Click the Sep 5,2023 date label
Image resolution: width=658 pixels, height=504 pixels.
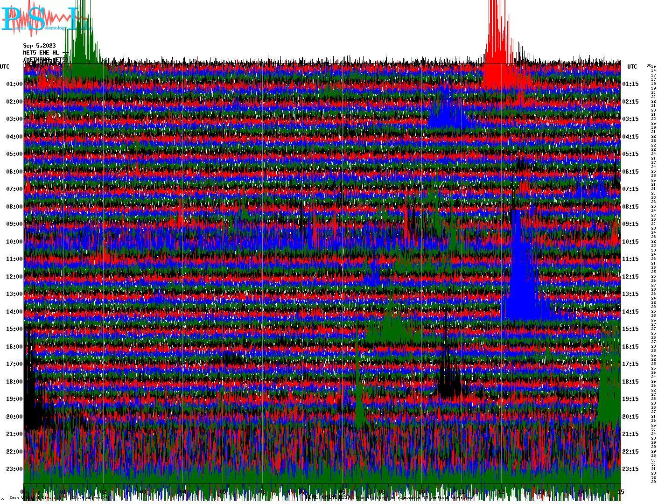point(39,46)
